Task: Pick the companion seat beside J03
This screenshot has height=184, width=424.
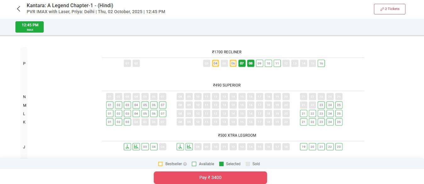Action: [136, 147]
